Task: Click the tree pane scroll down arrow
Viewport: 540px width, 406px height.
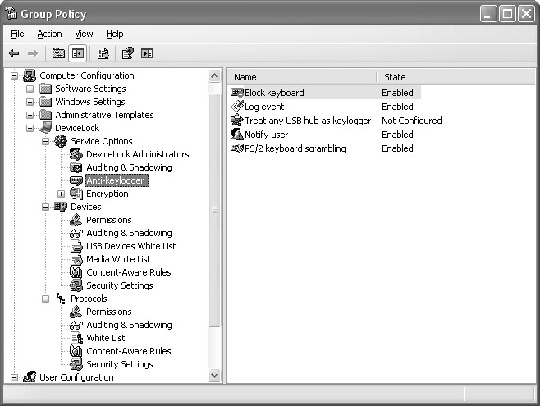Action: pos(215,376)
